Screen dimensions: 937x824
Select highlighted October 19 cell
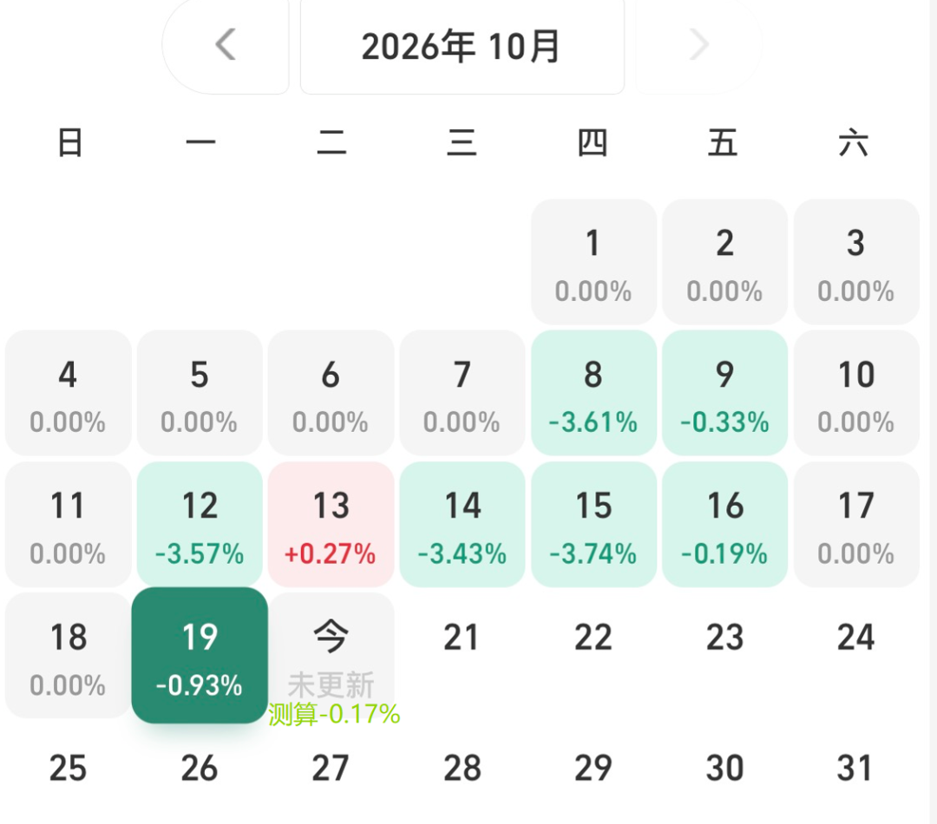pyautogui.click(x=200, y=655)
